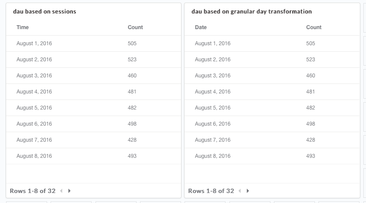This screenshot has width=366, height=203.
Task: Sort sessions table by Count column
Action: pyautogui.click(x=135, y=27)
